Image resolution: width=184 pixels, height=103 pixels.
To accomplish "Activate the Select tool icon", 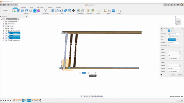I will [120, 11].
